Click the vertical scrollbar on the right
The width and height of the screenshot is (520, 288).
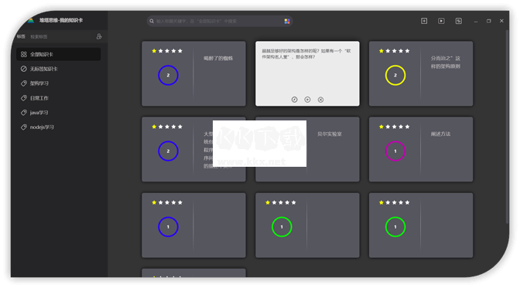pos(507,126)
